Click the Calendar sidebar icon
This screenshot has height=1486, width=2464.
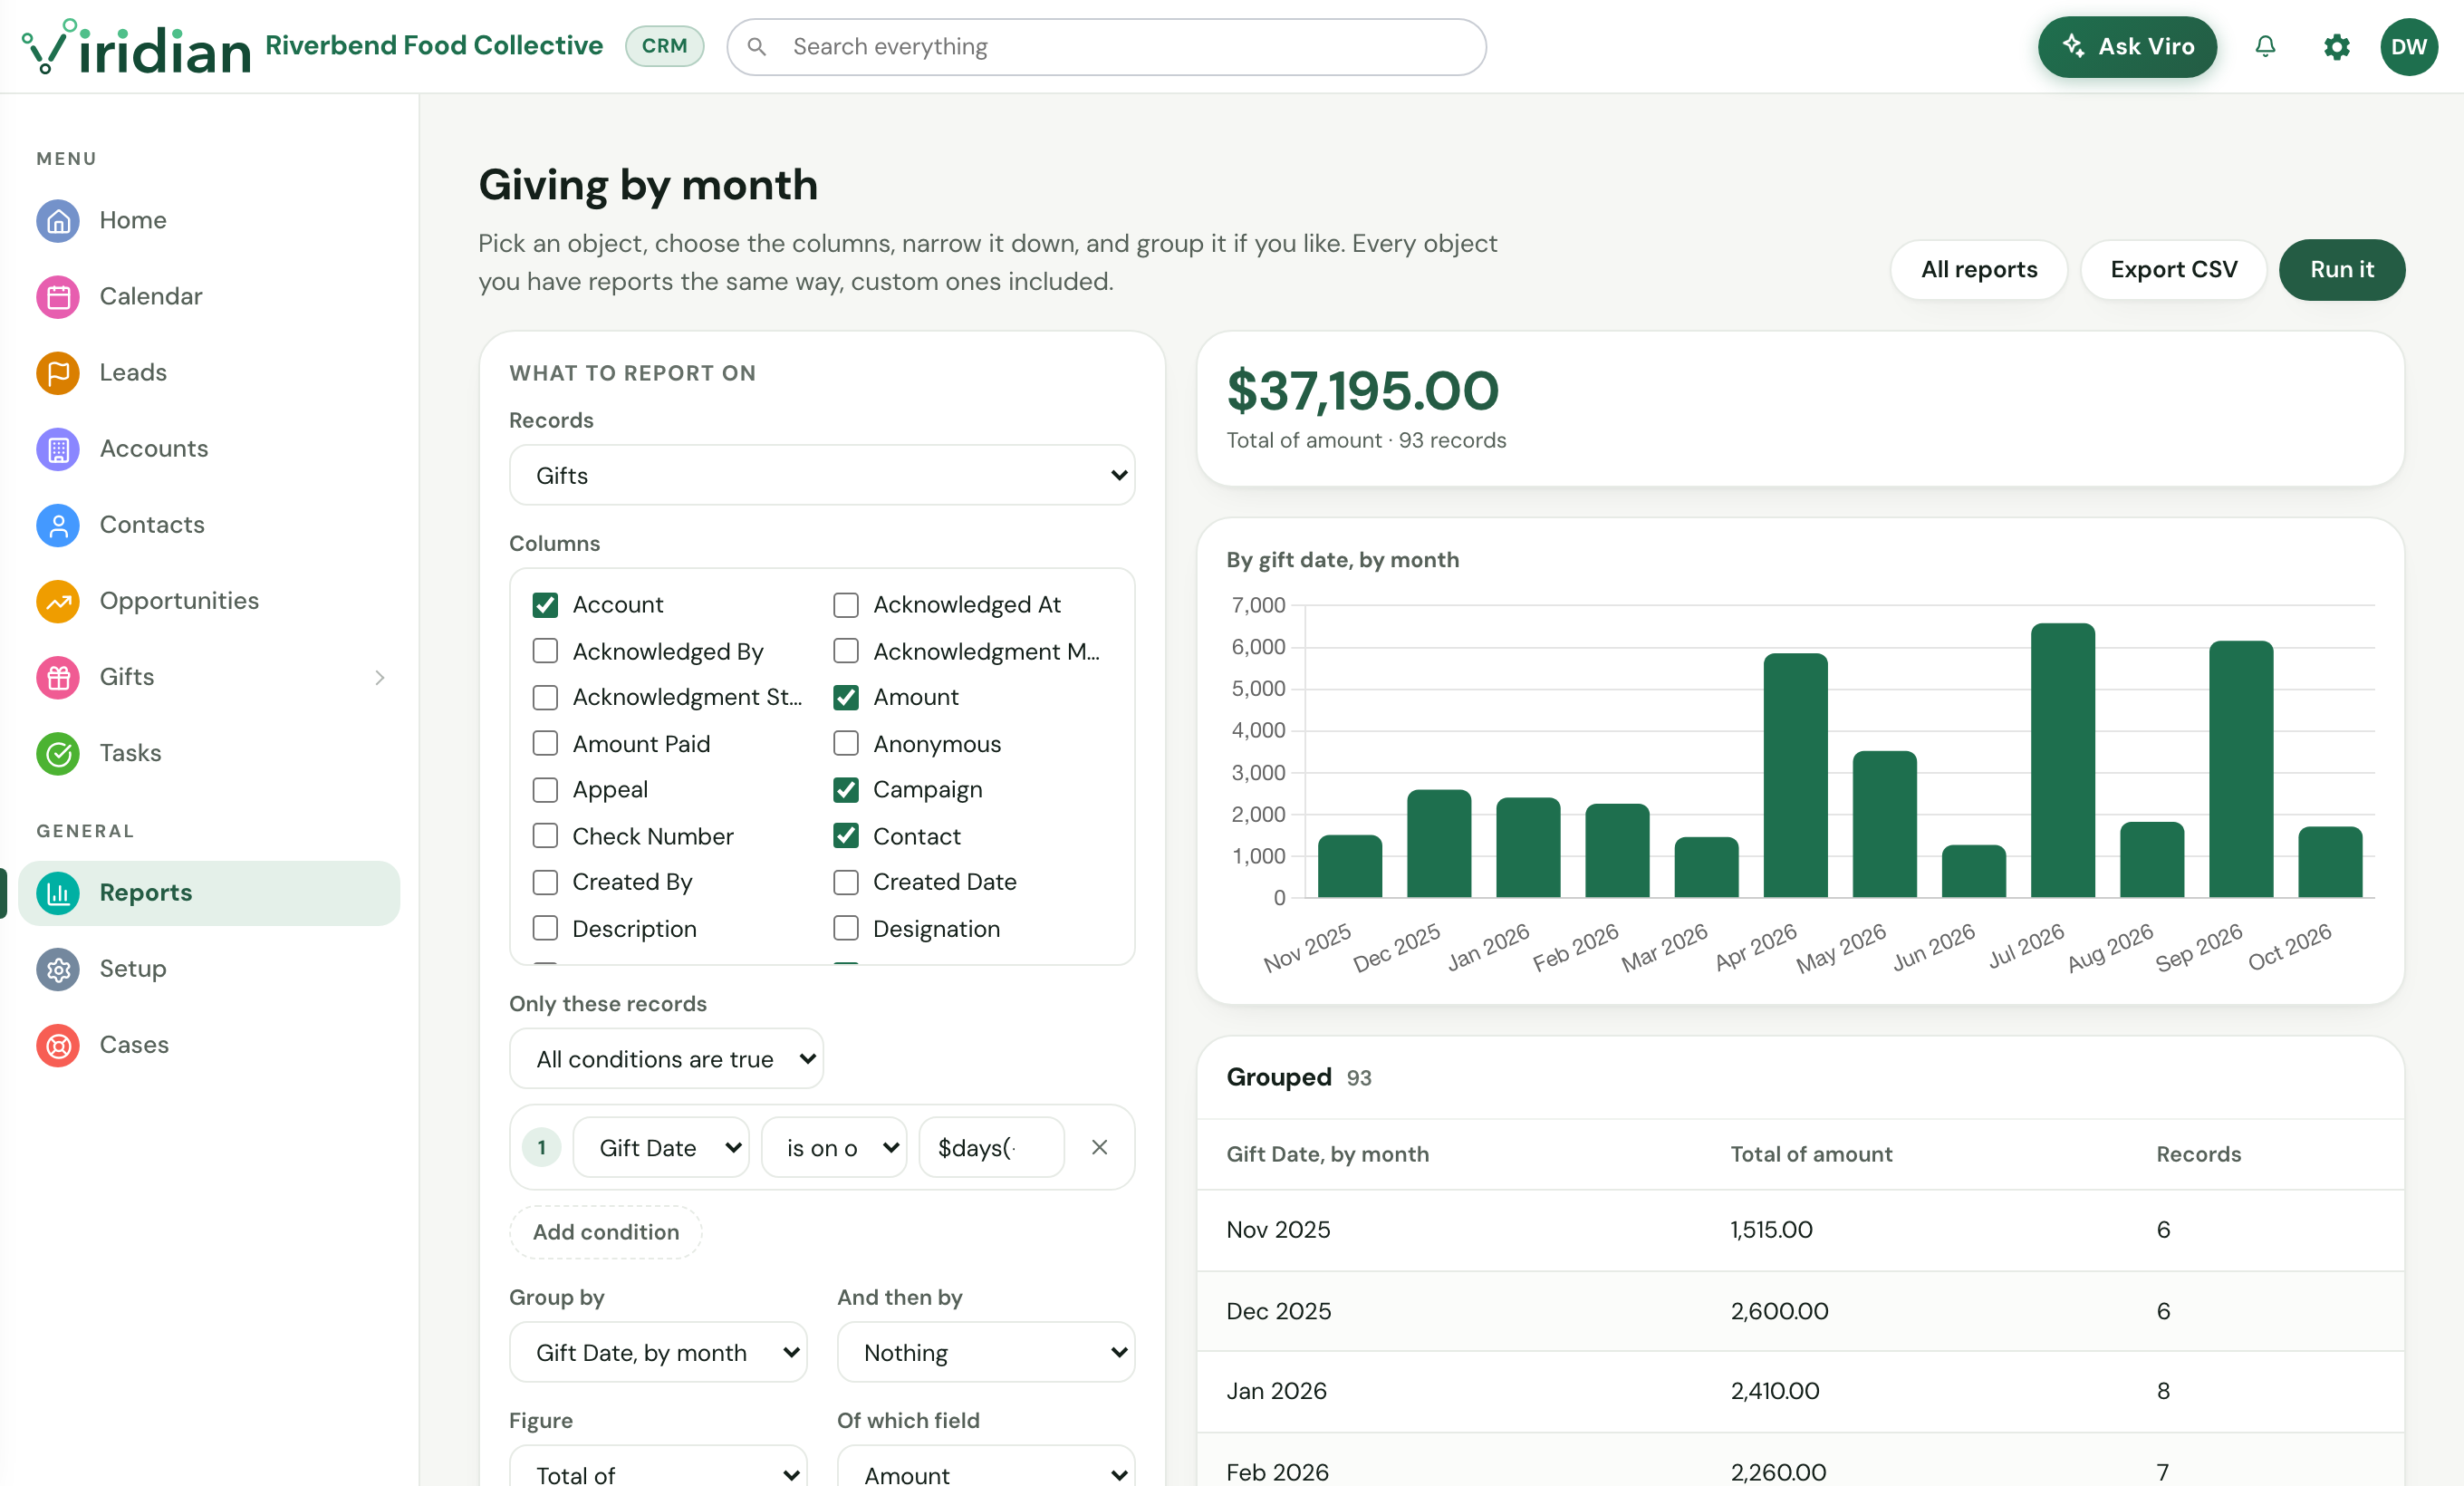(x=58, y=296)
